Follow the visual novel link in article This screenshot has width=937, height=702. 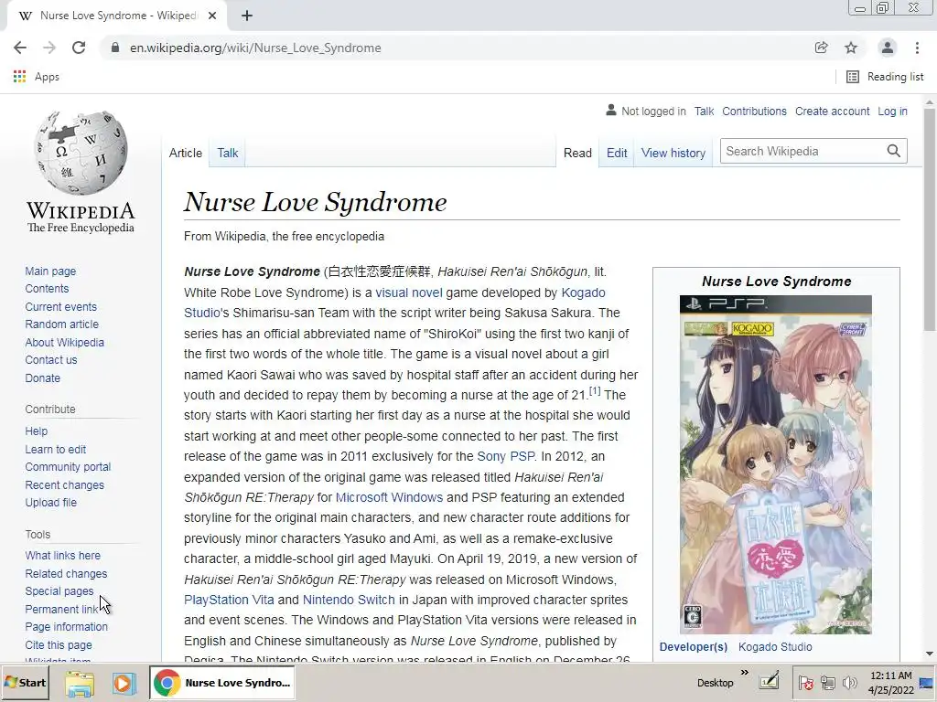409,292
